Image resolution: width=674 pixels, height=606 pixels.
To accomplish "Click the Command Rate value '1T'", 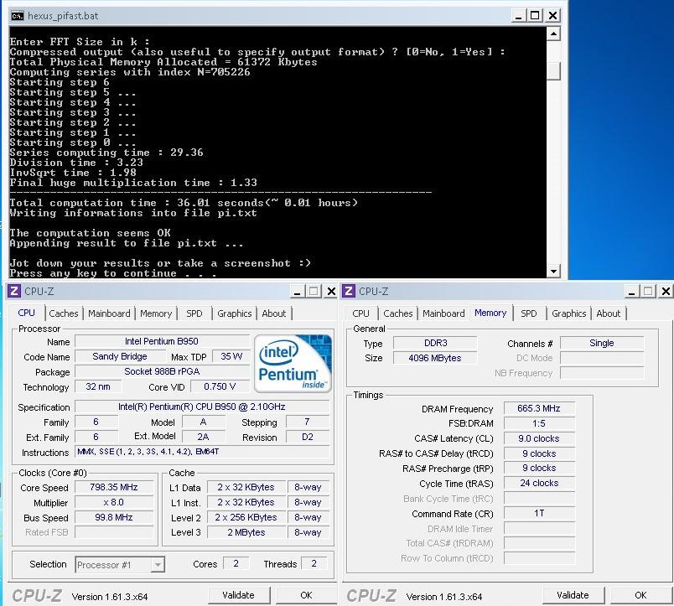I will [539, 513].
